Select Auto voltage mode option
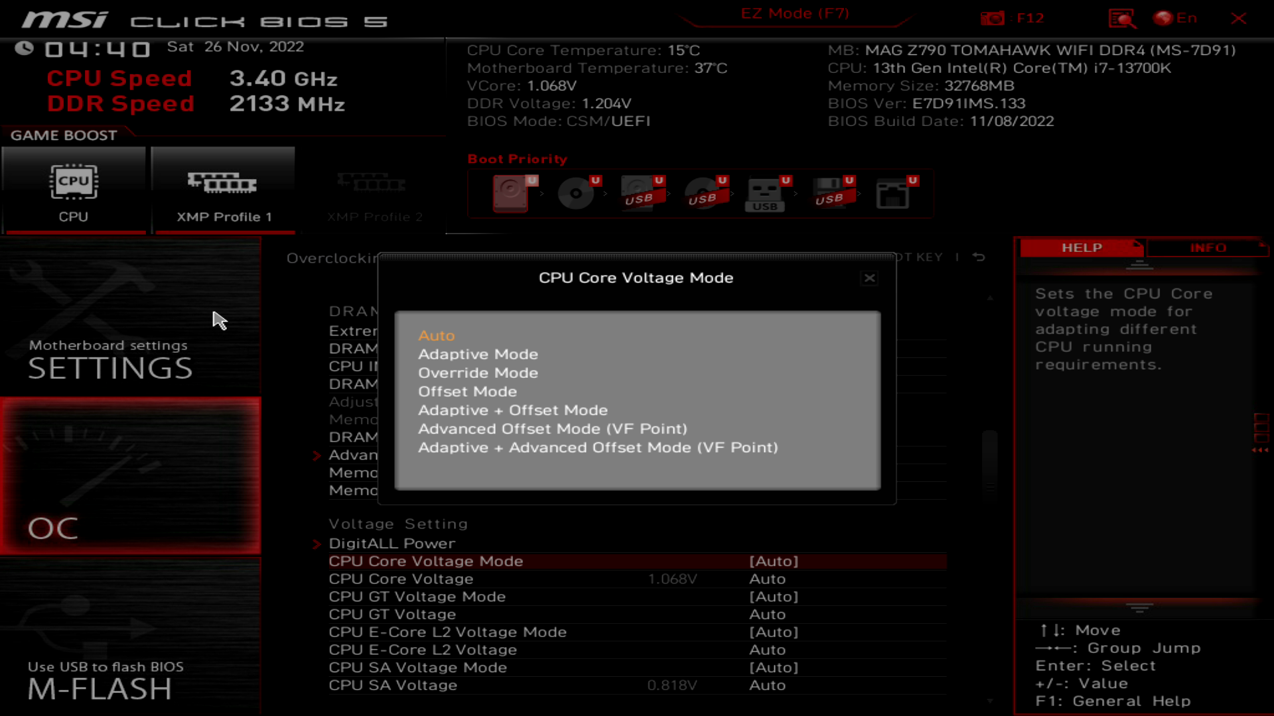Image resolution: width=1274 pixels, height=716 pixels. point(436,335)
